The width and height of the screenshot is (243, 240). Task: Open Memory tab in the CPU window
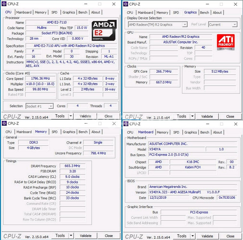click(x=41, y=12)
